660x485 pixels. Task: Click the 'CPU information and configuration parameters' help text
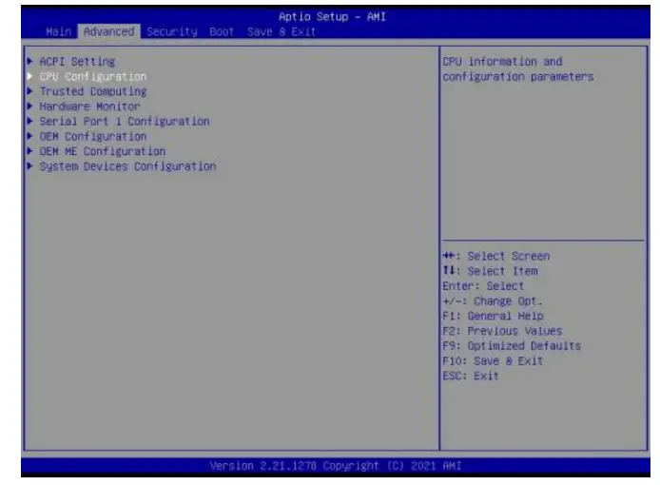518,69
